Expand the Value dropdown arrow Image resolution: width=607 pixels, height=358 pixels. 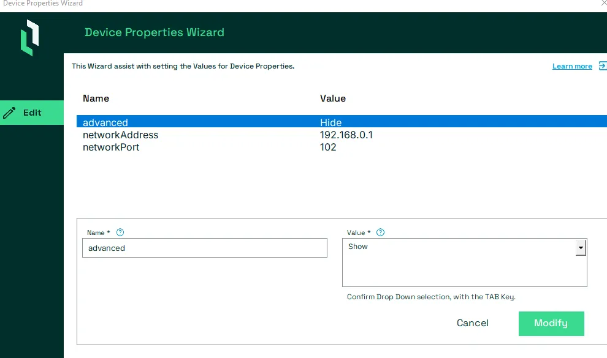tap(581, 248)
